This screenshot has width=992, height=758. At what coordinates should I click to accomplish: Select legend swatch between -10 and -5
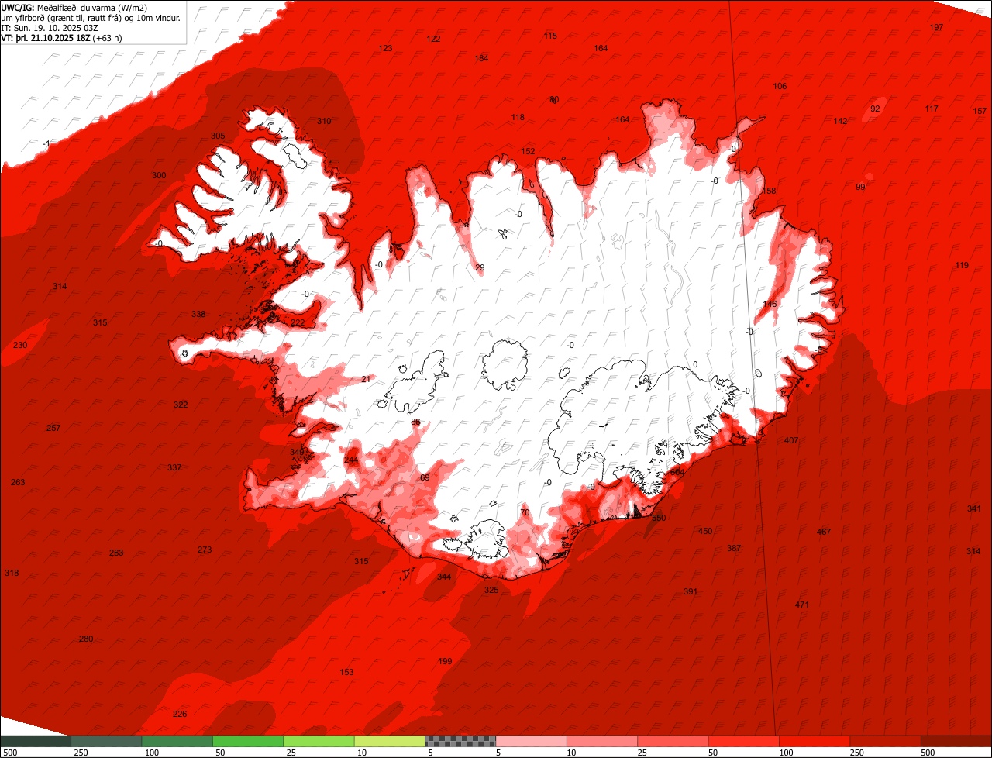390,741
